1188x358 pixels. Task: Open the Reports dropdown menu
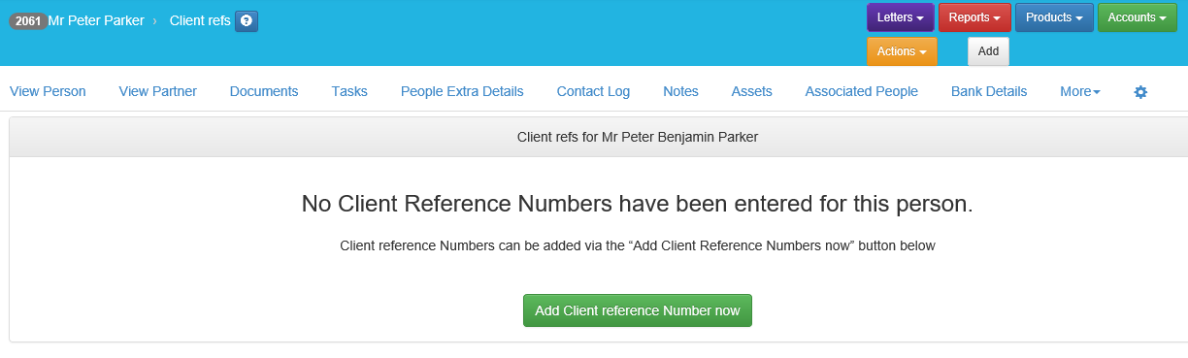click(974, 17)
